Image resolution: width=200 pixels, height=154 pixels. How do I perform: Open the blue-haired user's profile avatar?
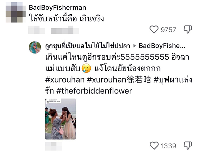35,47
